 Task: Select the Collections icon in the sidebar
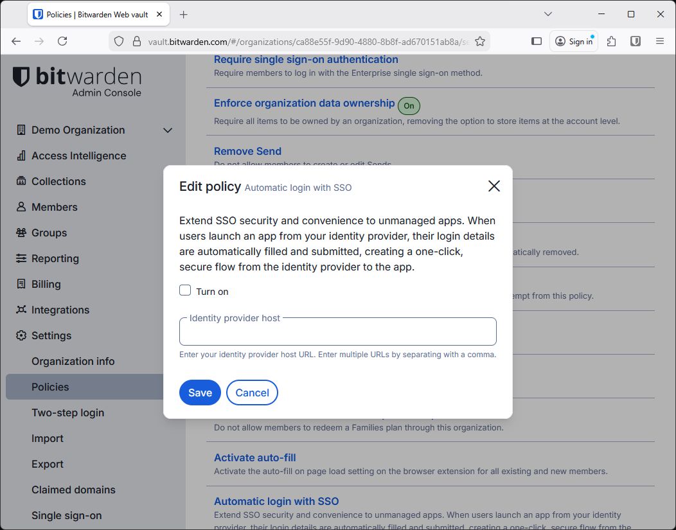[x=19, y=181]
